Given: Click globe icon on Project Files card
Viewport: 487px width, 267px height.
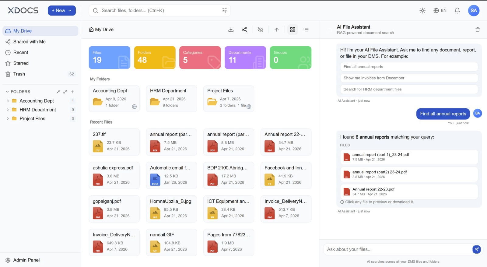Looking at the screenshot, I should click(249, 107).
